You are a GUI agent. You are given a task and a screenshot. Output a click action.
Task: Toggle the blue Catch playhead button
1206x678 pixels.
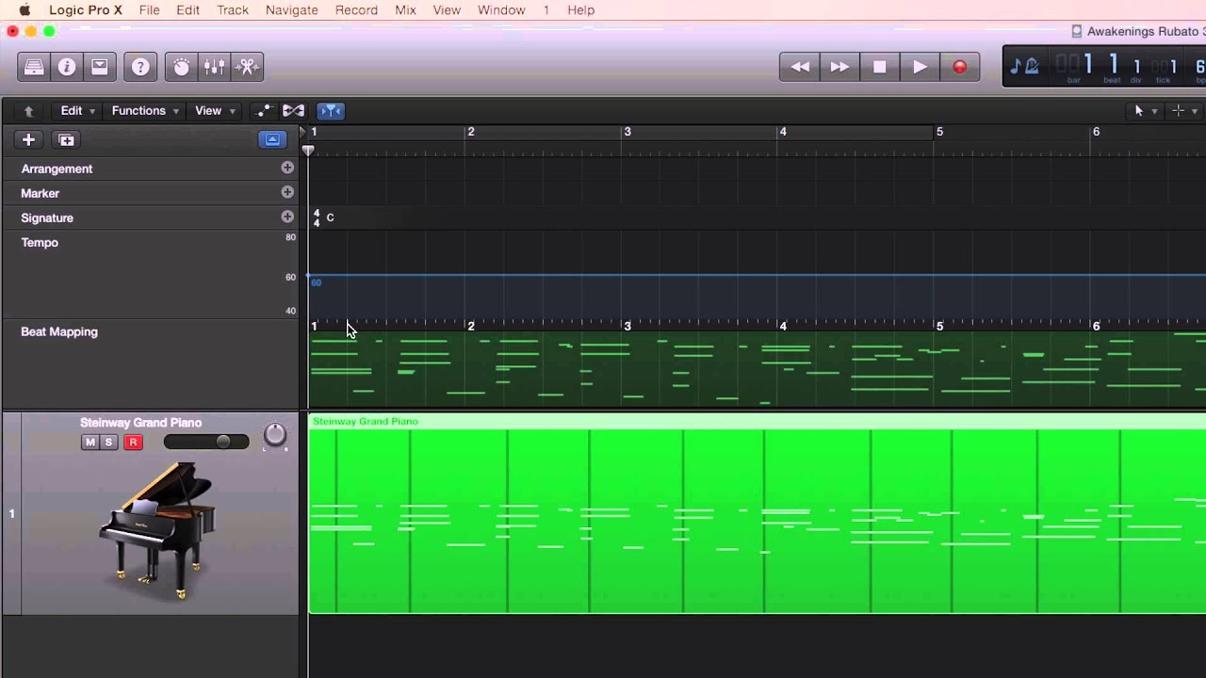point(330,111)
